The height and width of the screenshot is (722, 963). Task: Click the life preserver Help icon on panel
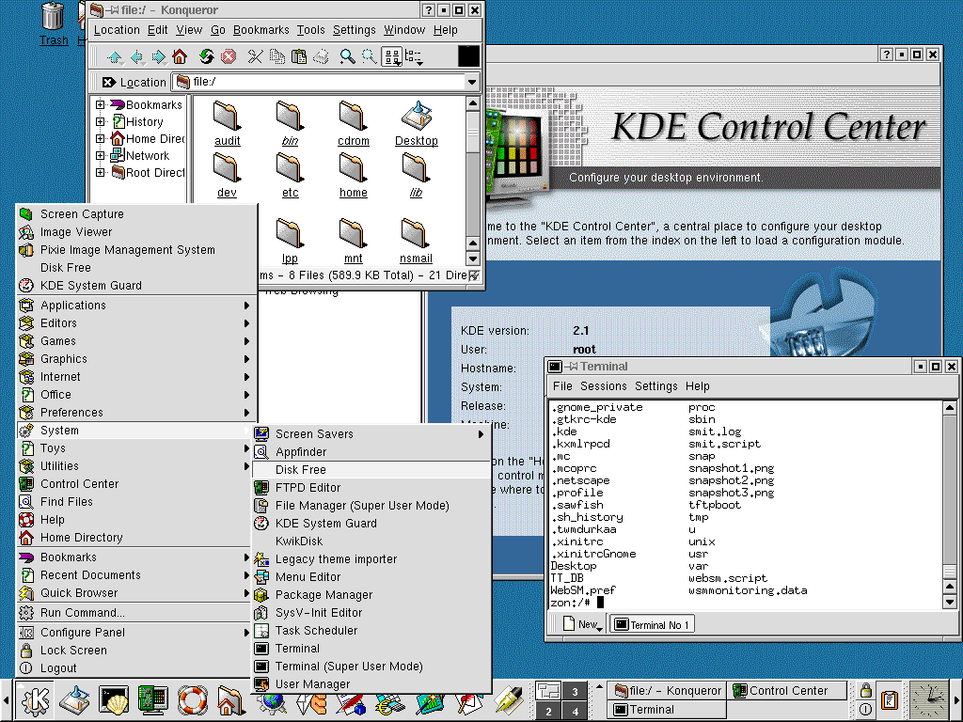click(x=192, y=700)
